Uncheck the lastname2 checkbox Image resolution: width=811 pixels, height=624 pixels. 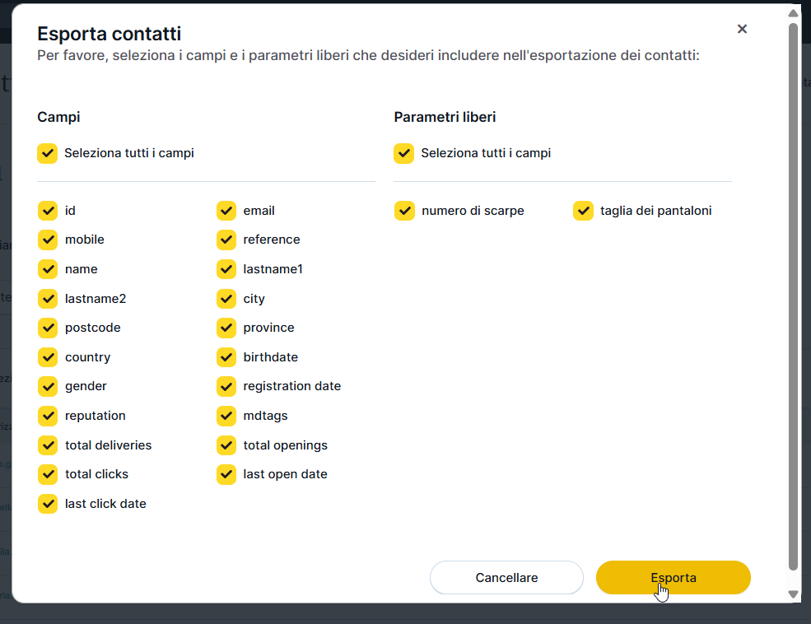[48, 299]
